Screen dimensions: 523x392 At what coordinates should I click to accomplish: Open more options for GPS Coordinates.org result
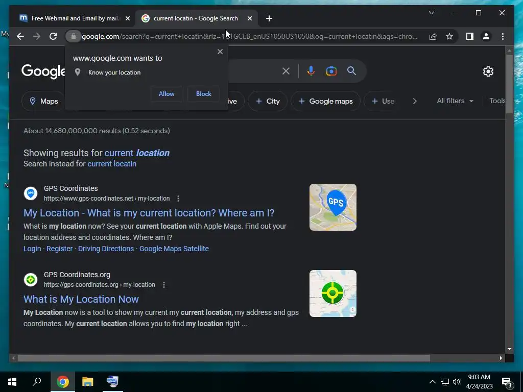pyautogui.click(x=164, y=285)
